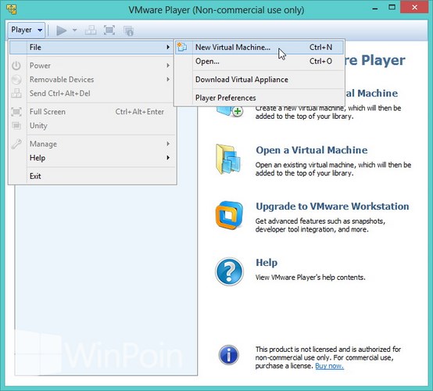Select Send Ctrl+Alt+Del in the menu
The height and width of the screenshot is (391, 433).
[x=91, y=93]
